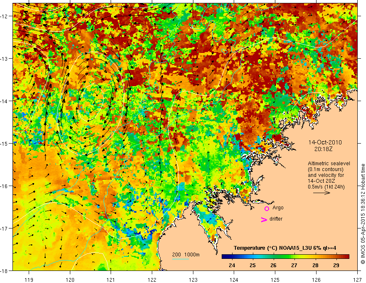Click the latitude axis label '-14'
Image resolution: width=366 pixels, height=283 pixels.
pos(4,101)
